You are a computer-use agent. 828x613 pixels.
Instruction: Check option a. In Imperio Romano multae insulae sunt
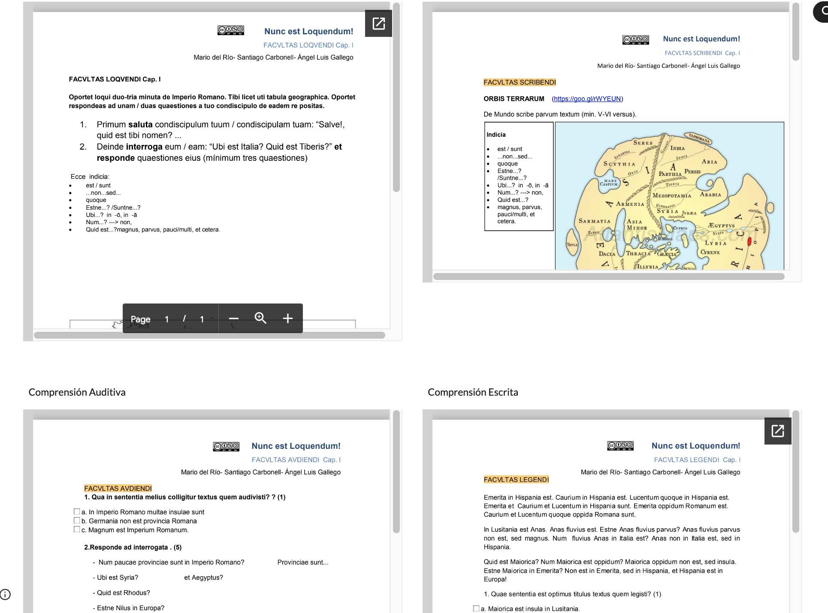[77, 511]
